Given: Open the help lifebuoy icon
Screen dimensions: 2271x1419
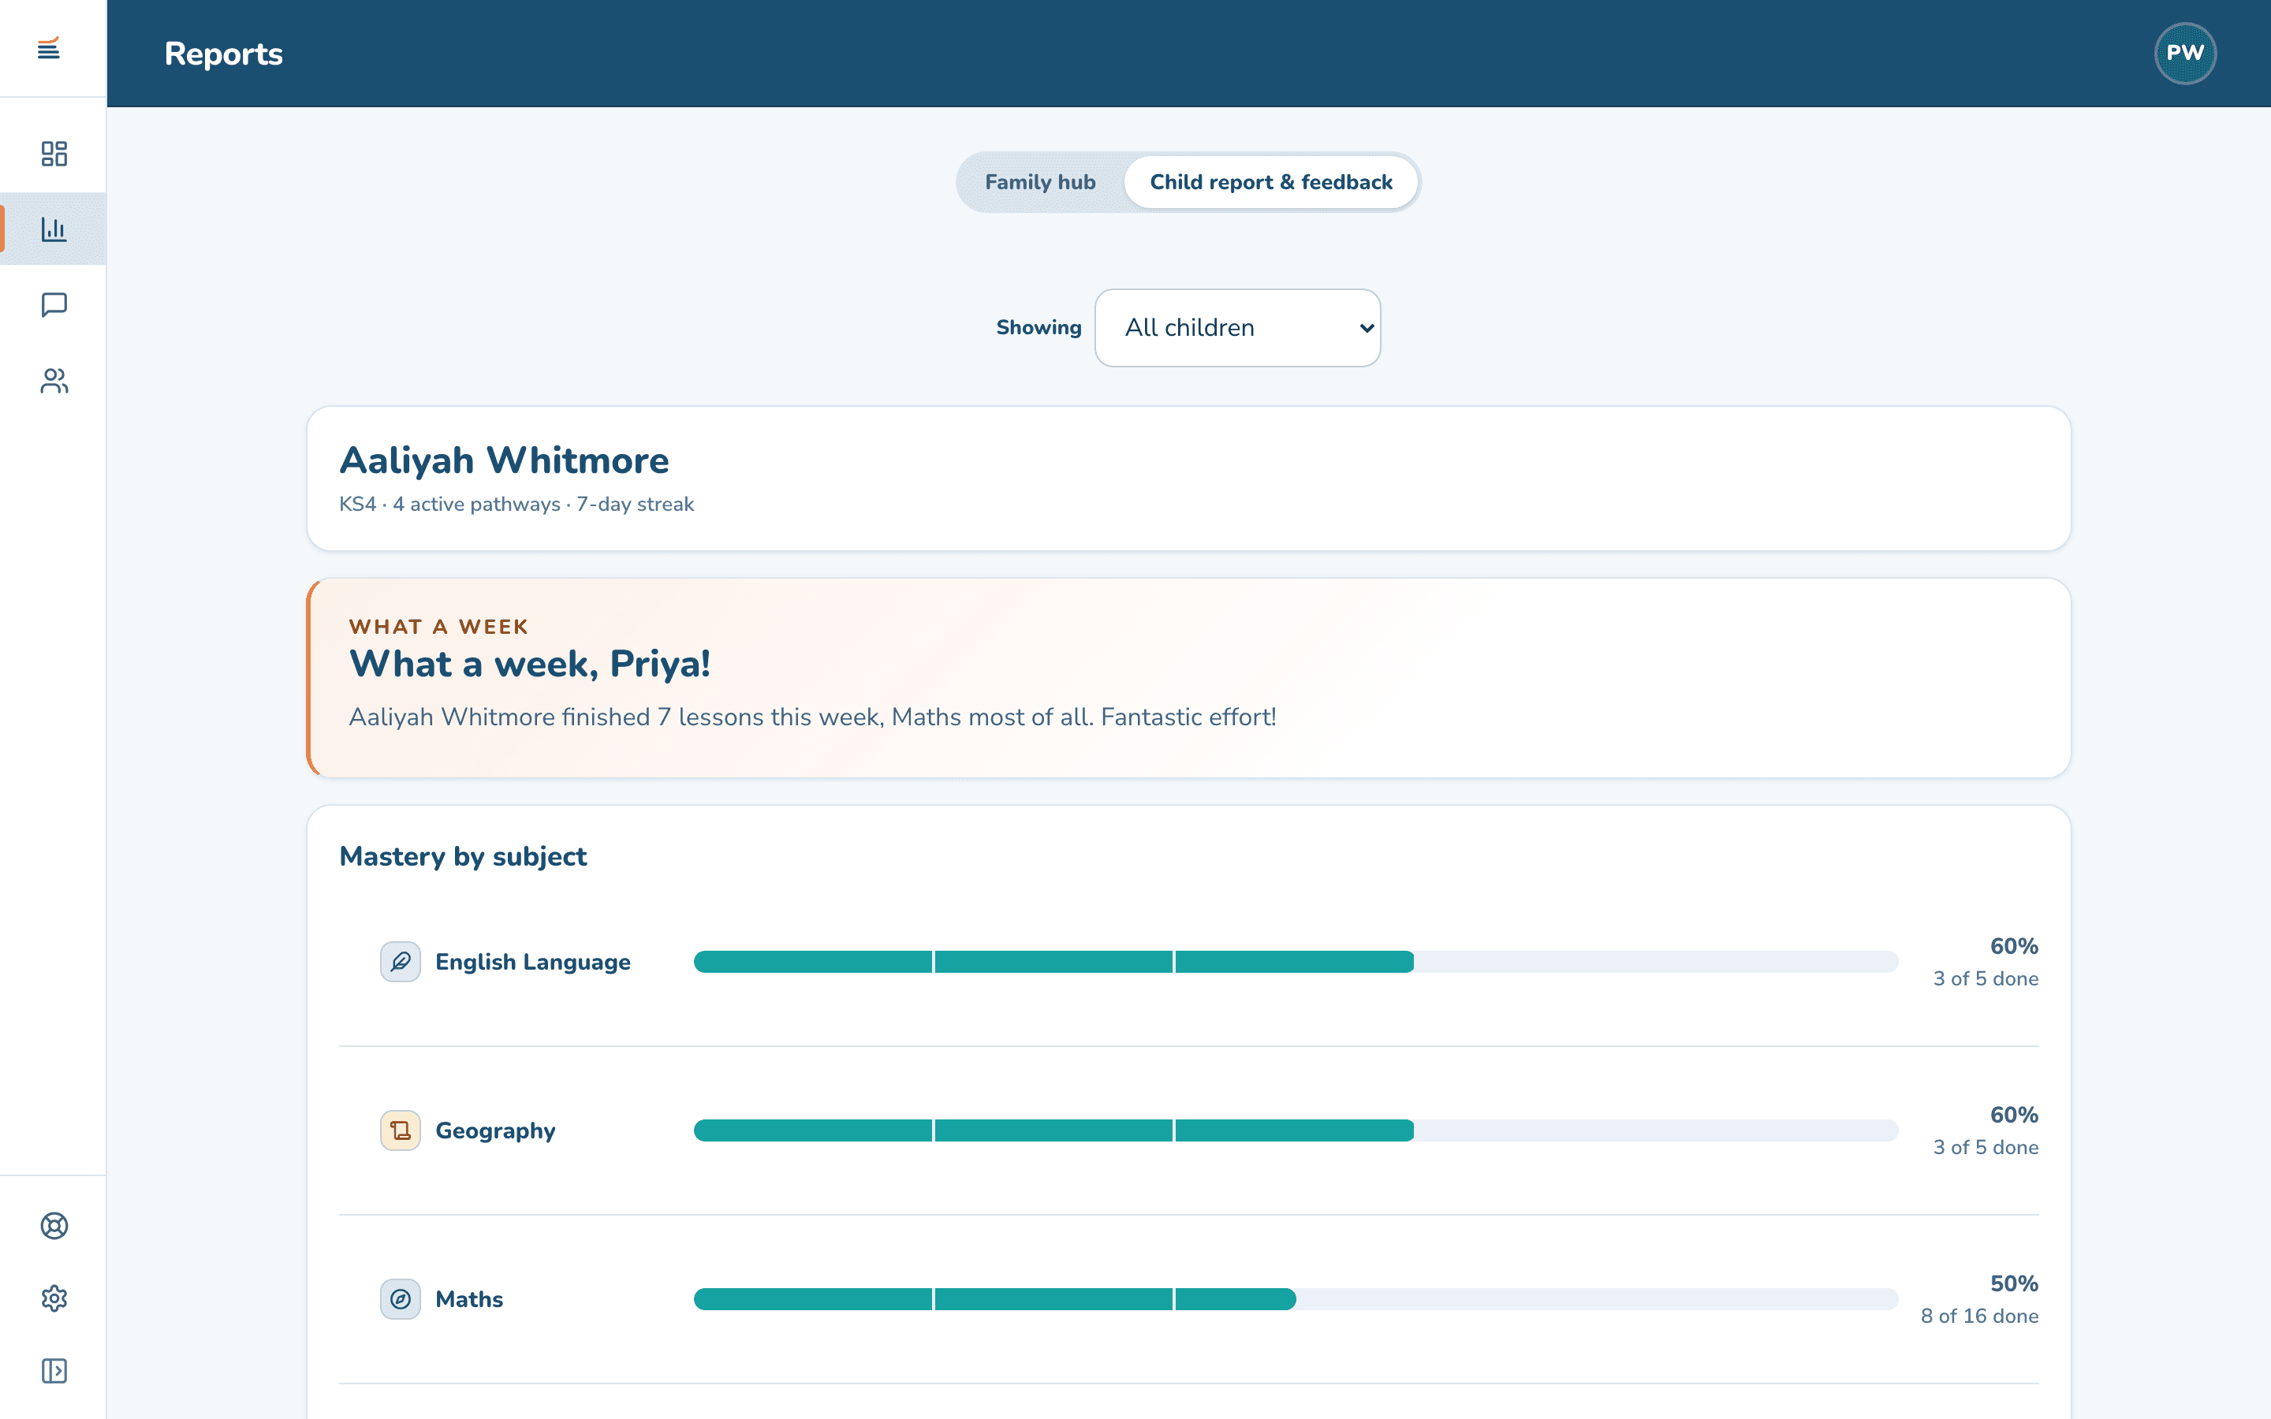Looking at the screenshot, I should click(x=54, y=1226).
